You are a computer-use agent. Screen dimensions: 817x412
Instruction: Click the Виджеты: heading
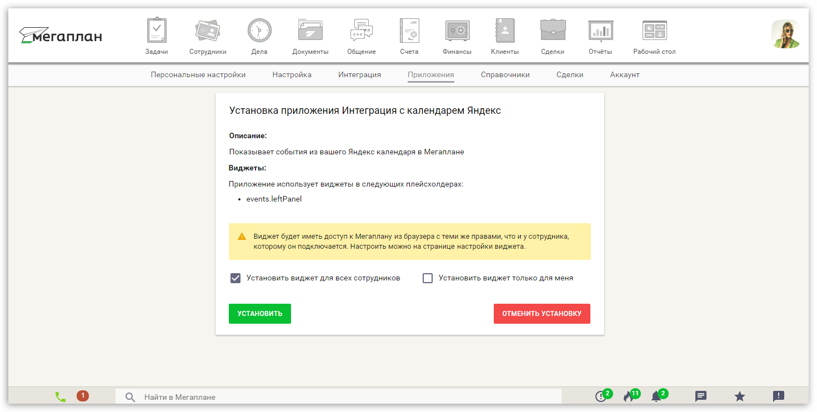[x=247, y=168]
